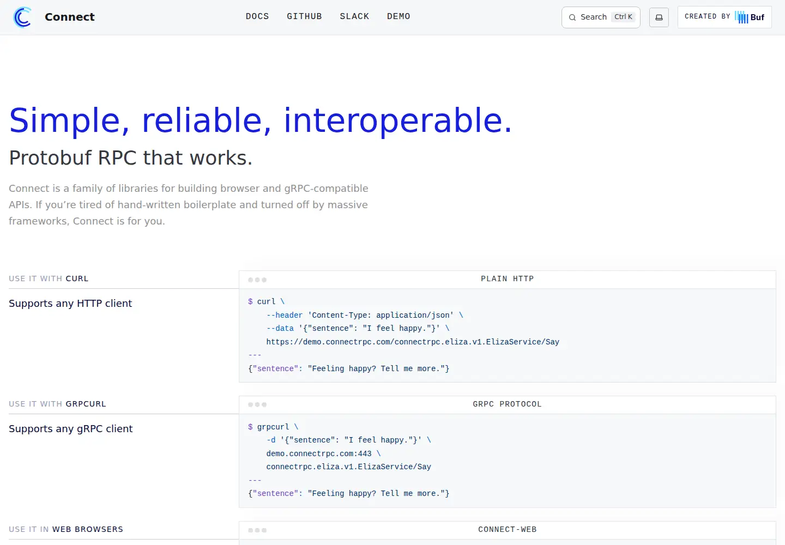The width and height of the screenshot is (785, 545).
Task: Click "connectrpc.eliza.v1.ElizaService/Say" in the grpcurl example
Action: click(349, 467)
